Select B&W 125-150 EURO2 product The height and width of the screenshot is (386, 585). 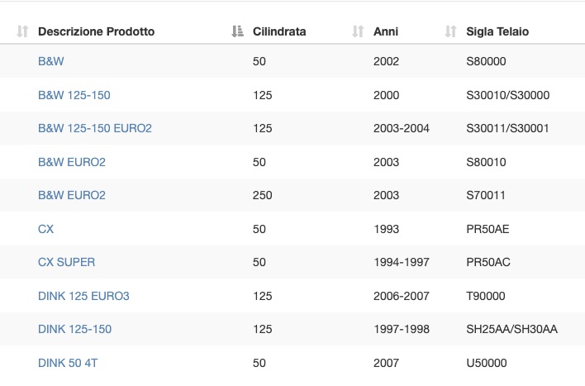(95, 128)
